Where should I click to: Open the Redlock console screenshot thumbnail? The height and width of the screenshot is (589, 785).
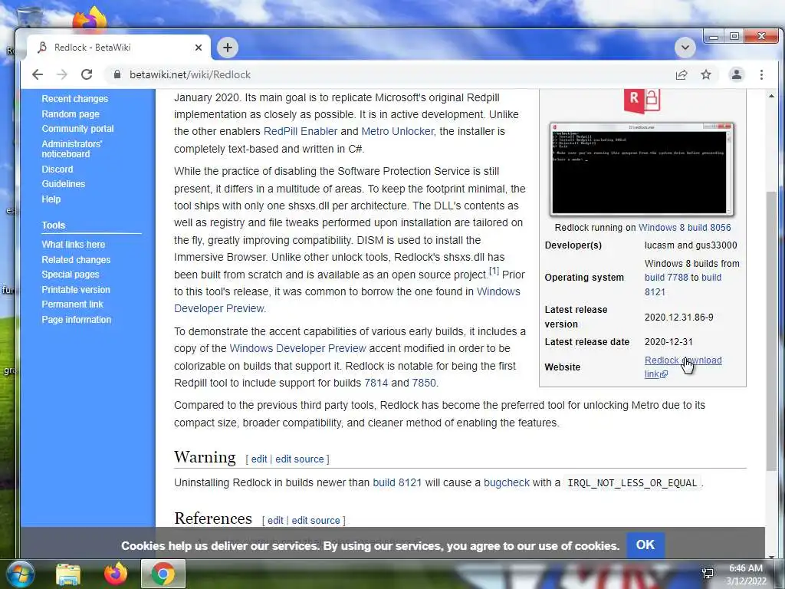coord(642,169)
